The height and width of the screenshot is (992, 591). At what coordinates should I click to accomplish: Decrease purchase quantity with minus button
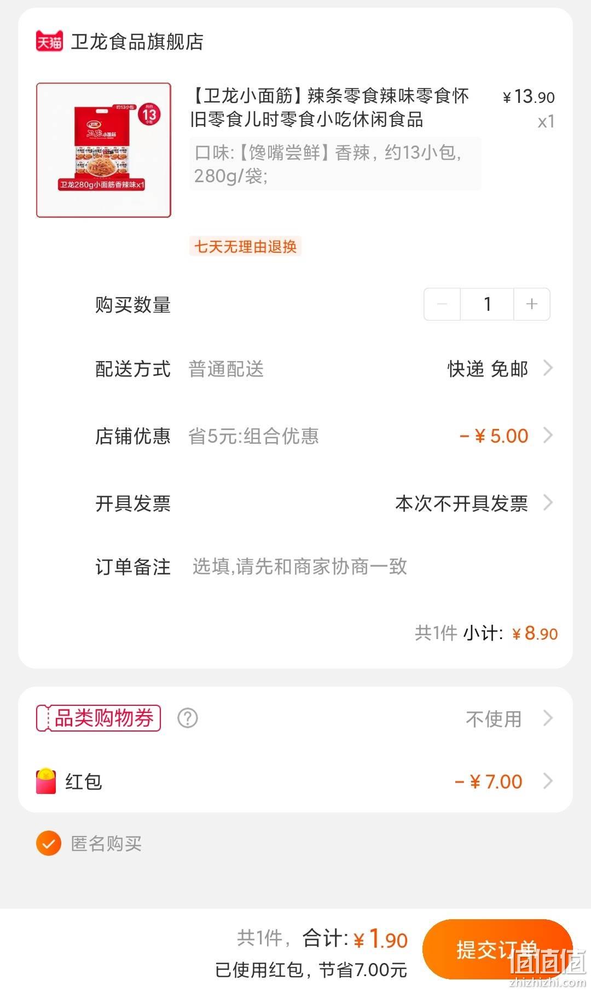[x=442, y=304]
